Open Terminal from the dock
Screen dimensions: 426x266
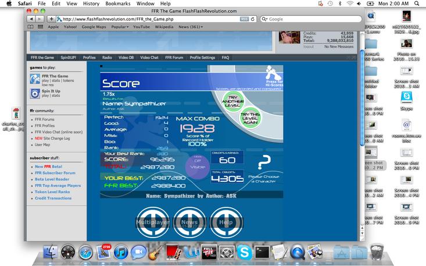coord(262,253)
